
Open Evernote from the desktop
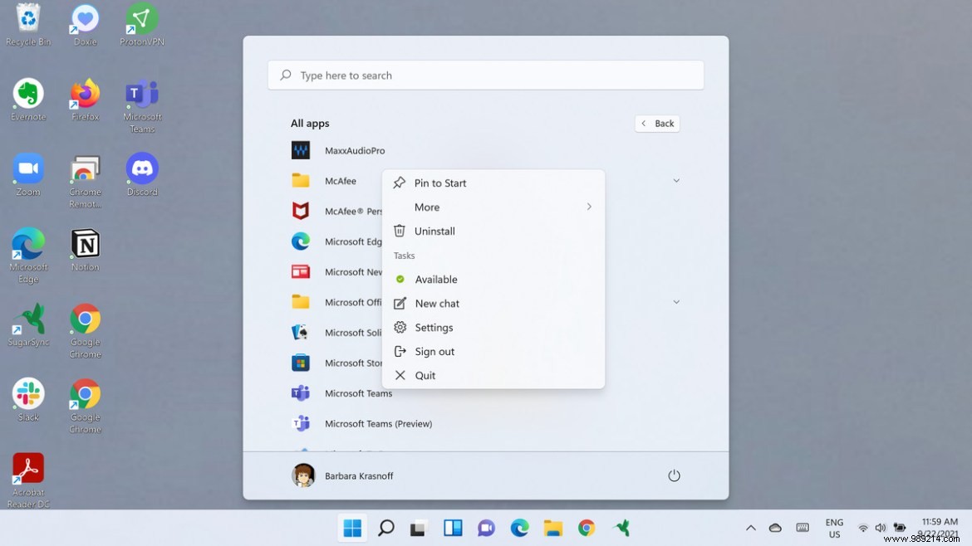click(27, 92)
